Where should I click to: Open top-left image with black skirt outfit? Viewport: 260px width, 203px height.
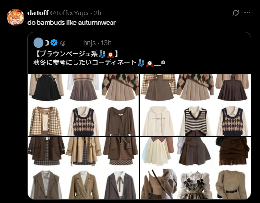point(84,105)
